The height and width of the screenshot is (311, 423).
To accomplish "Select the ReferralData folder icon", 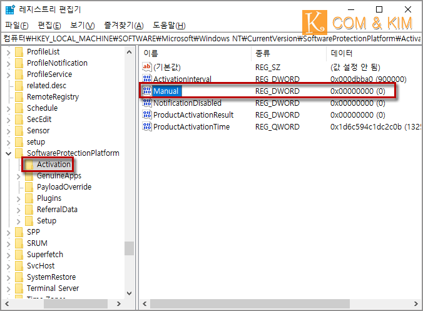I will [x=29, y=210].
